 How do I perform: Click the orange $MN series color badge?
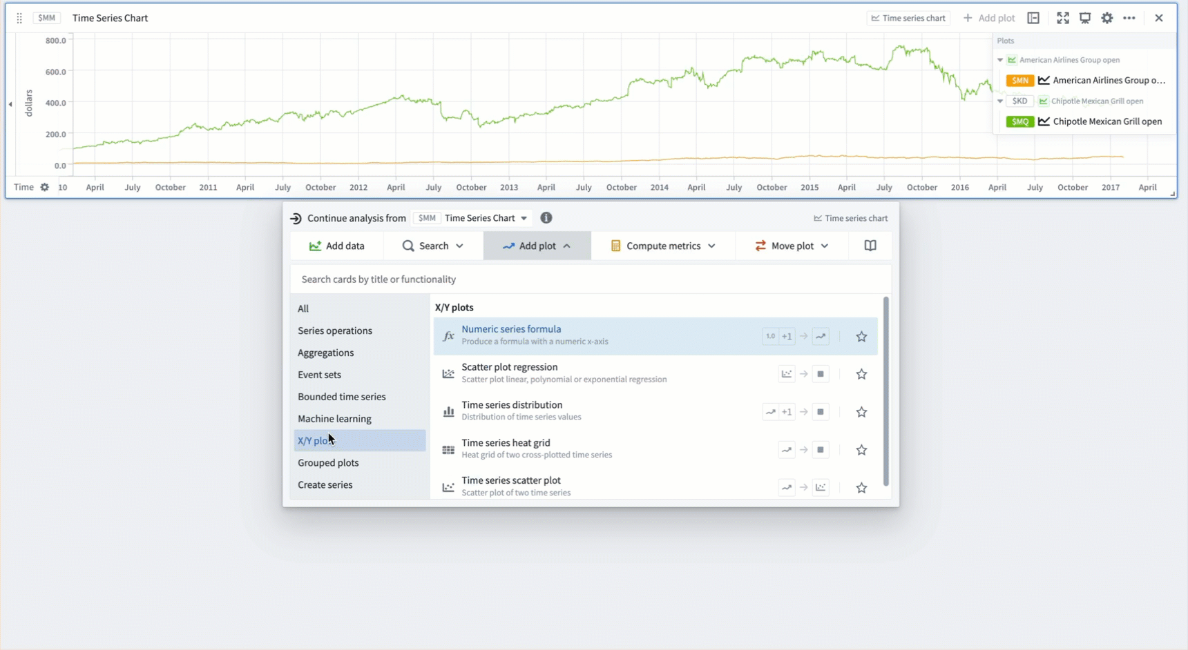(x=1019, y=81)
